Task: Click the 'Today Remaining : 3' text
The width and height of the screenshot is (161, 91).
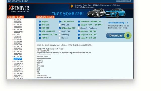Action: 118,23
